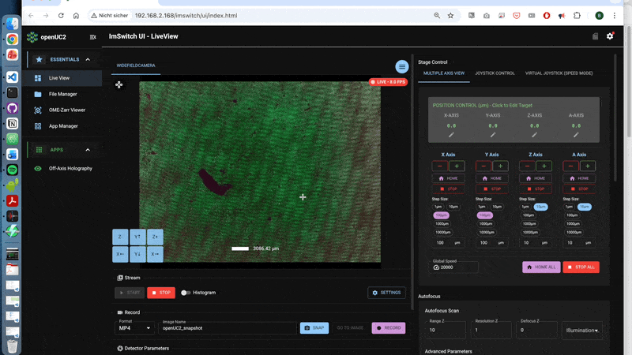Viewport: 632px width, 355px height.
Task: Toggle the Histogram switch
Action: click(186, 293)
